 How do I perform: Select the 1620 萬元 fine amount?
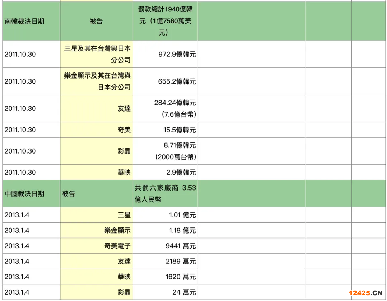click(x=181, y=277)
